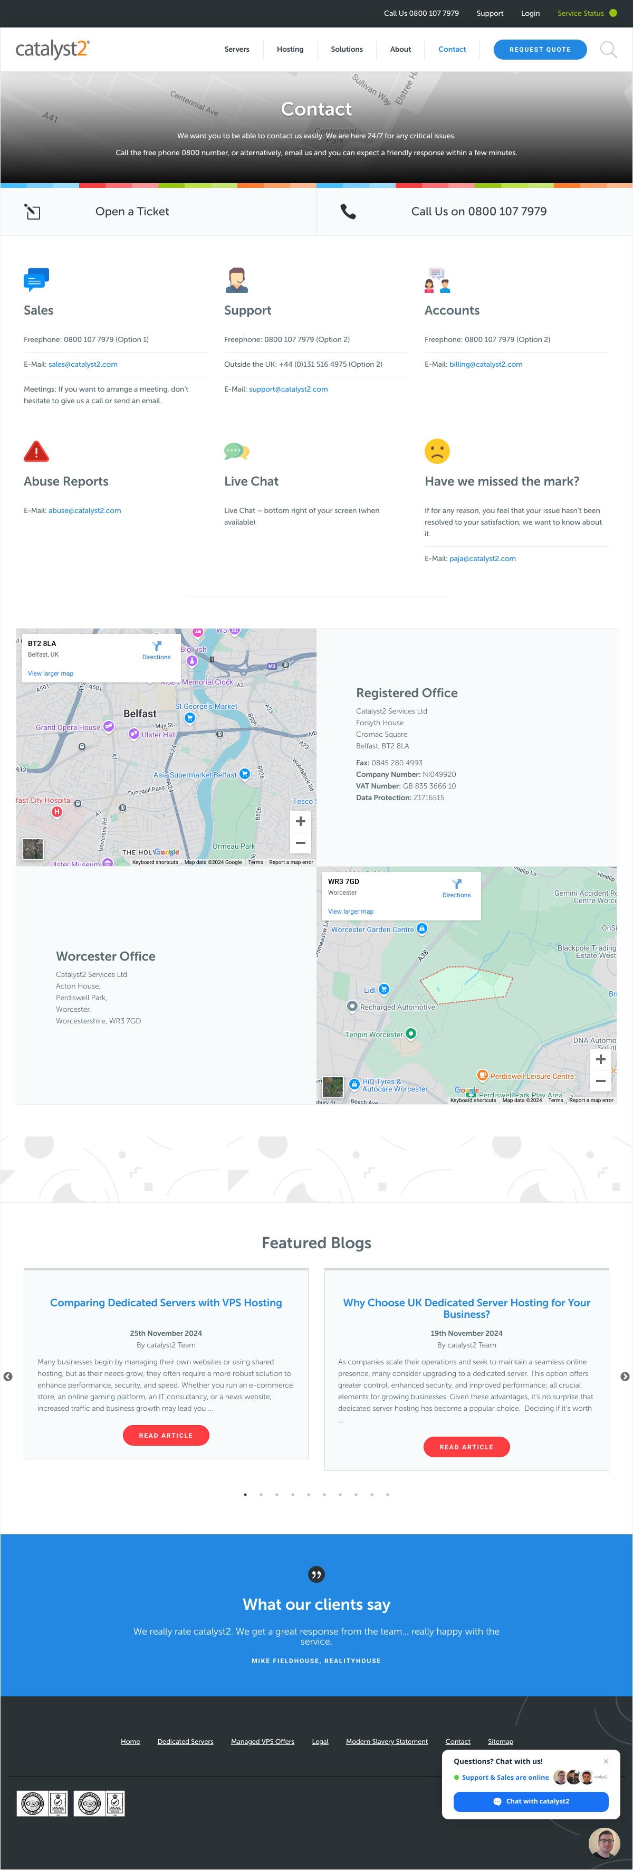Go to next featured blog slide

pos(625,1377)
